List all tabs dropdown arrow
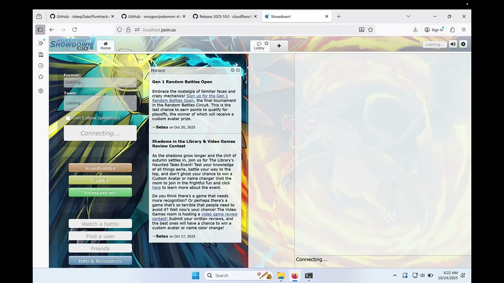This screenshot has width=504, height=283. pyautogui.click(x=408, y=17)
